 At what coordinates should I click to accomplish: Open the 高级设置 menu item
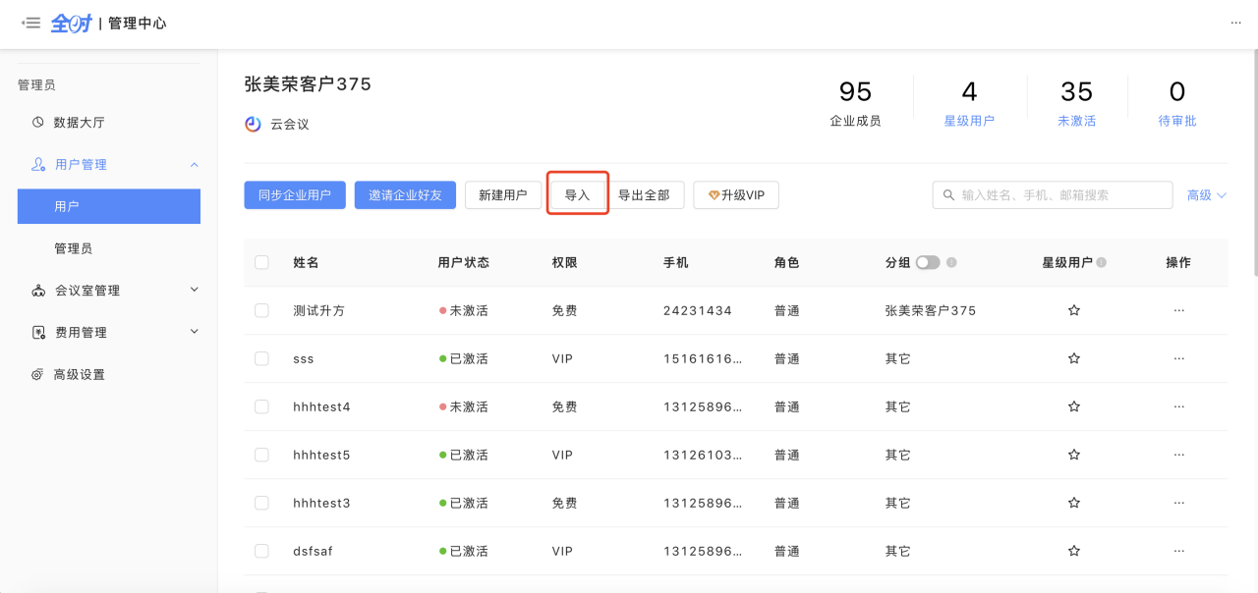click(108, 375)
